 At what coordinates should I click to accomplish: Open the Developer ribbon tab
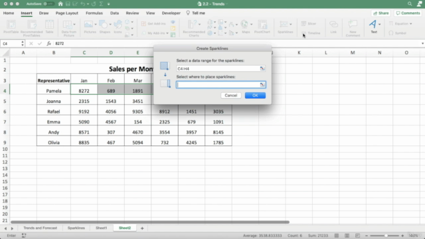tap(171, 13)
